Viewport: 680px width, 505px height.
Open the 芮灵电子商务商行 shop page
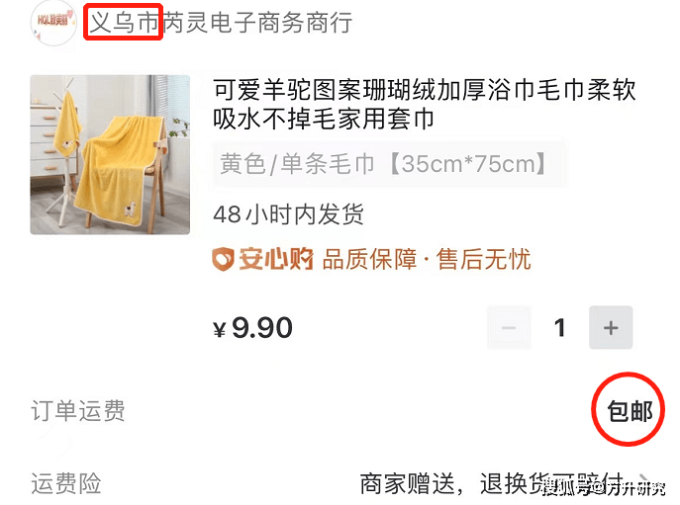tap(257, 23)
